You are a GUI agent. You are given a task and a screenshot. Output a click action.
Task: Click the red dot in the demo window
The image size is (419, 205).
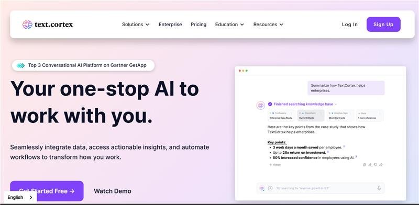pos(240,71)
